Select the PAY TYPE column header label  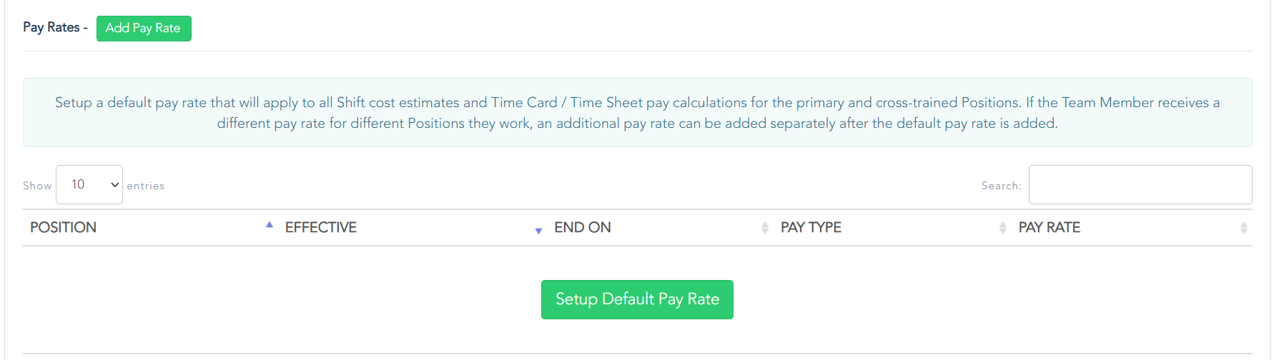811,228
